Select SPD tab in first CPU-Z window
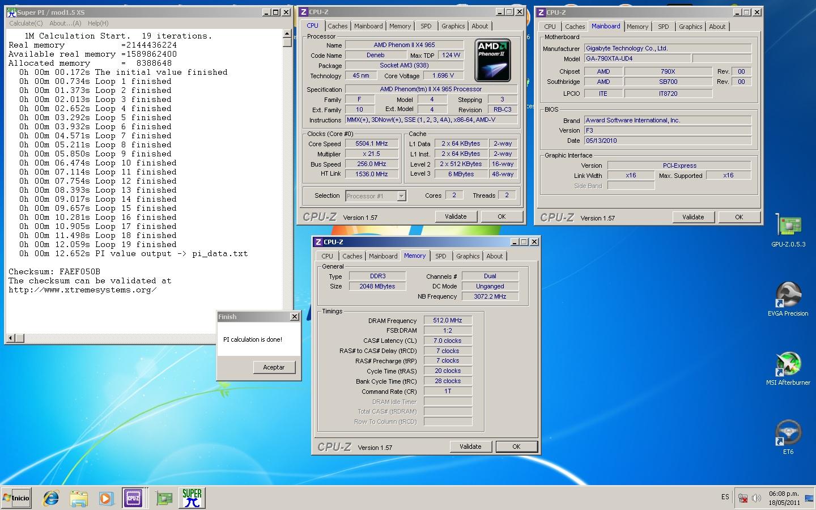Screen dimensions: 816x510 point(426,26)
